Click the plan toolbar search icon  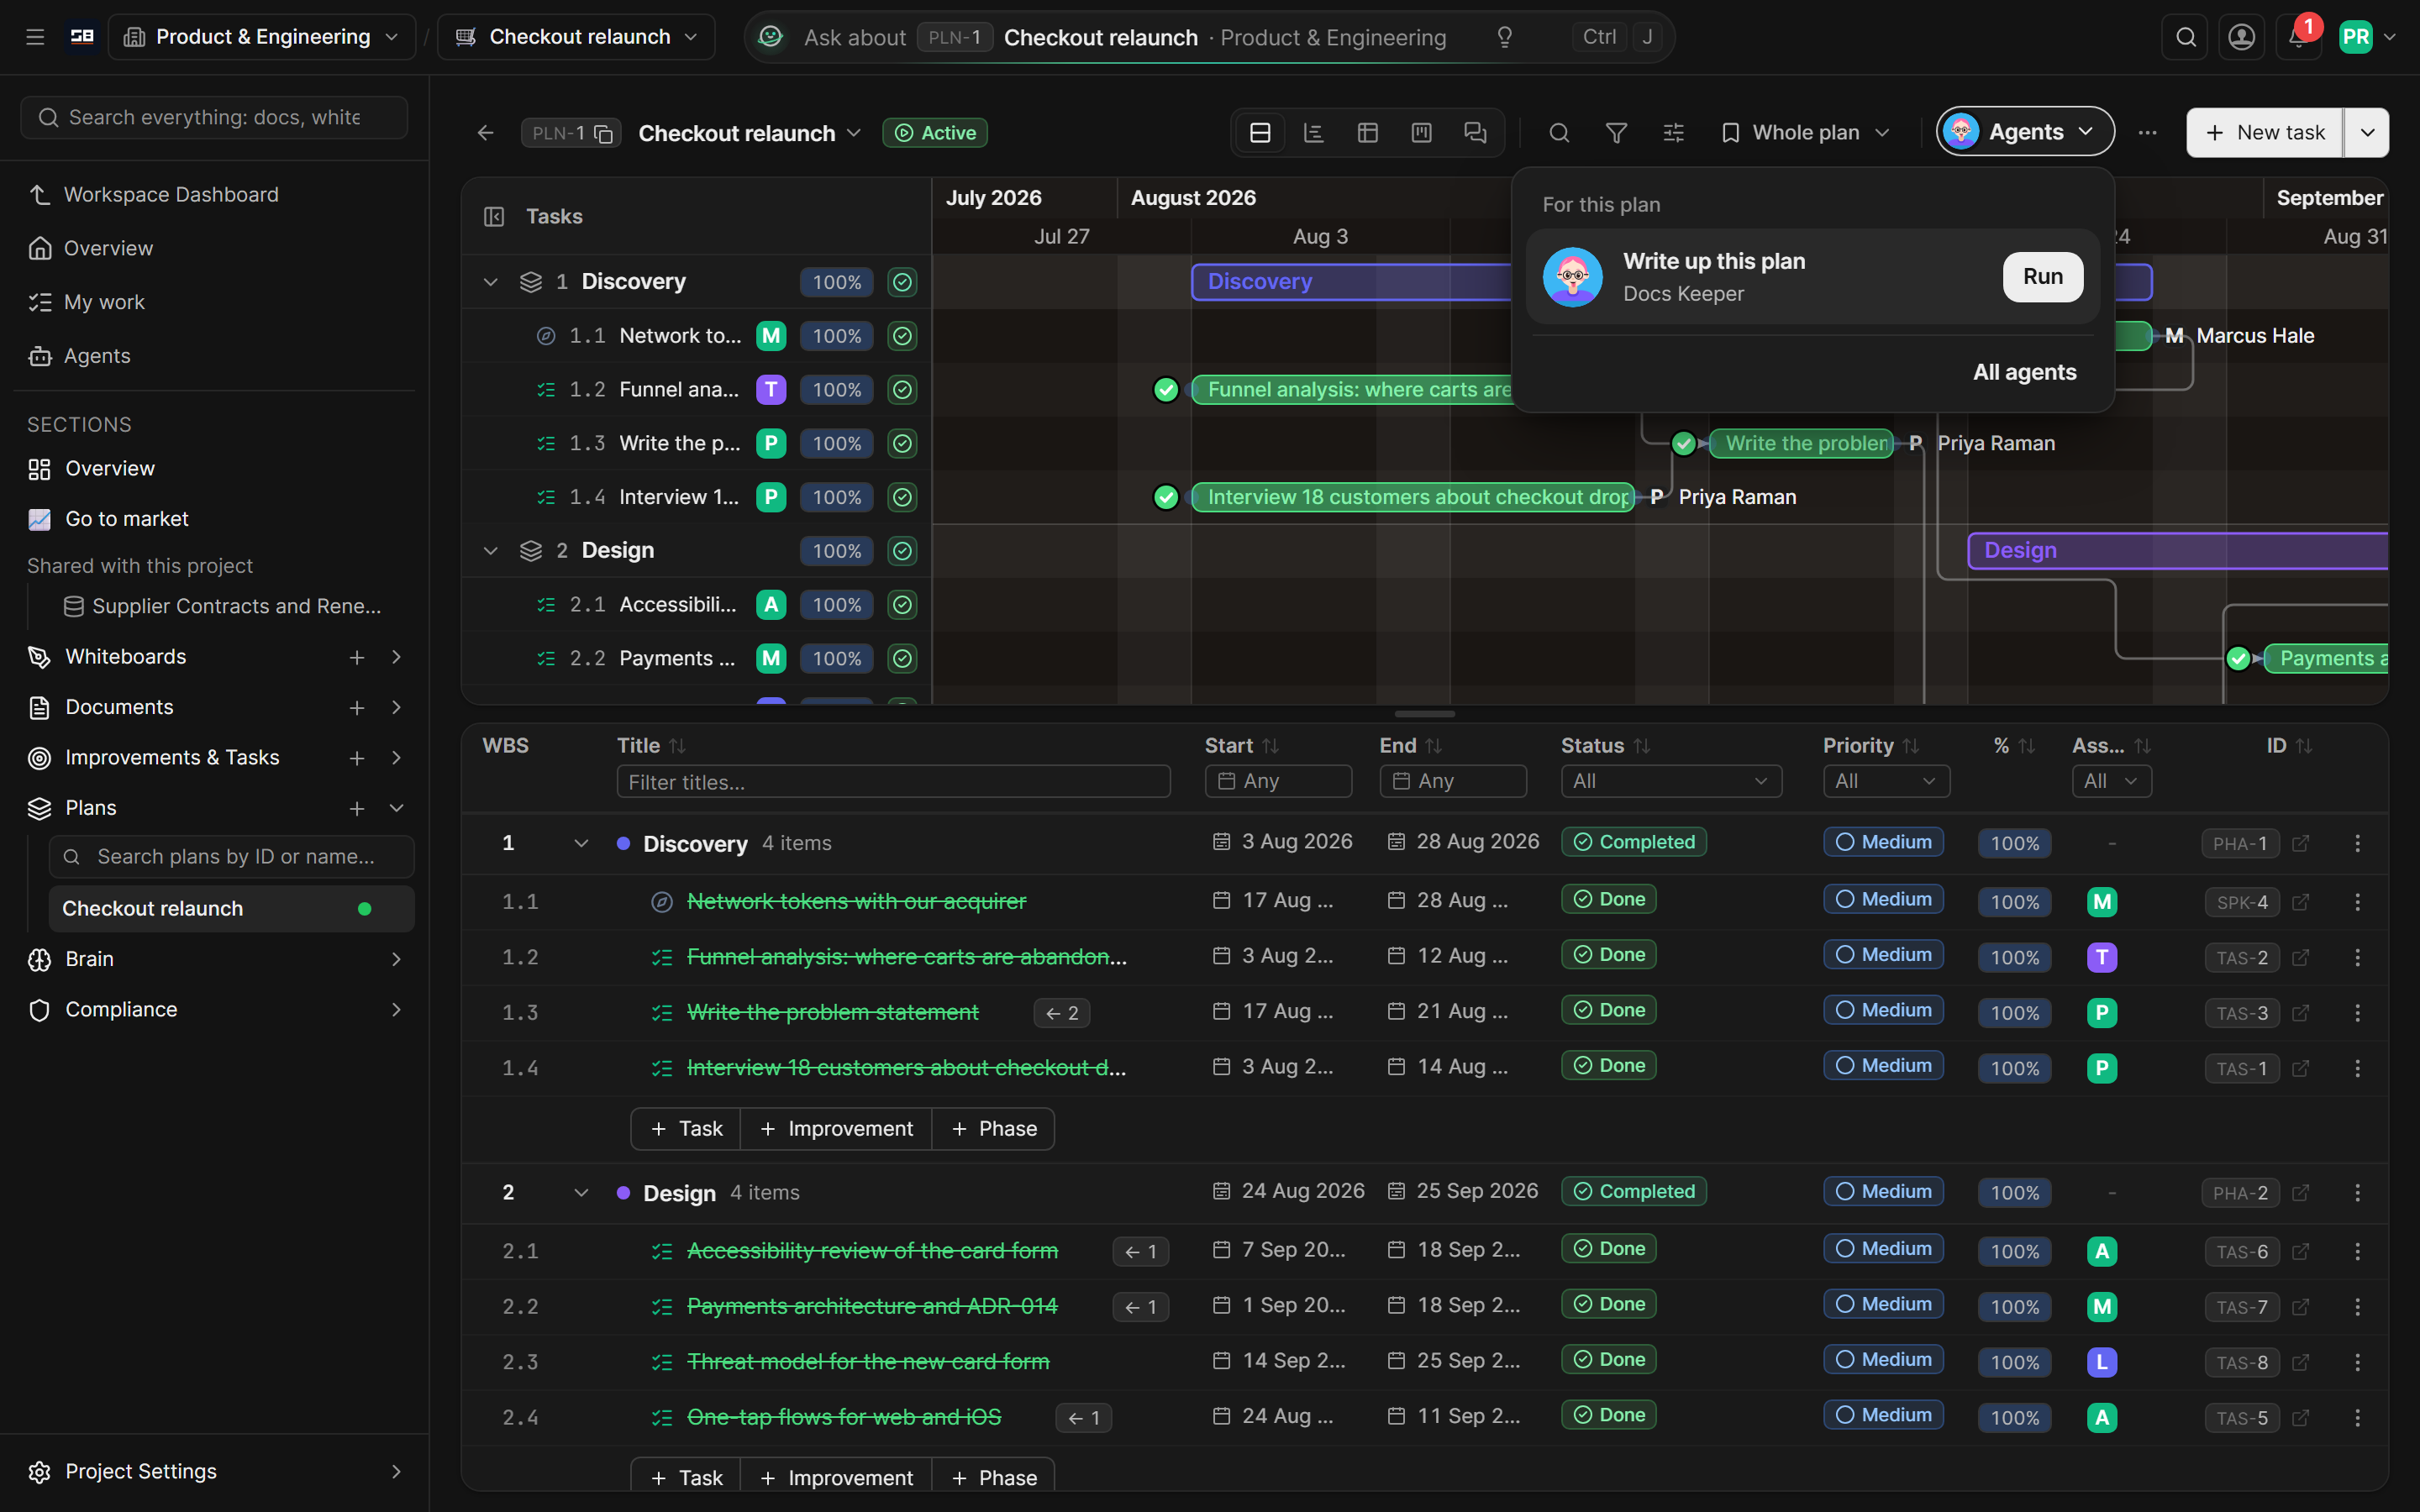pos(1559,133)
